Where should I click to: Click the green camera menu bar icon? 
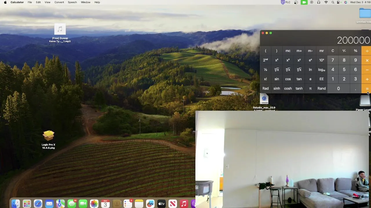pos(304,2)
